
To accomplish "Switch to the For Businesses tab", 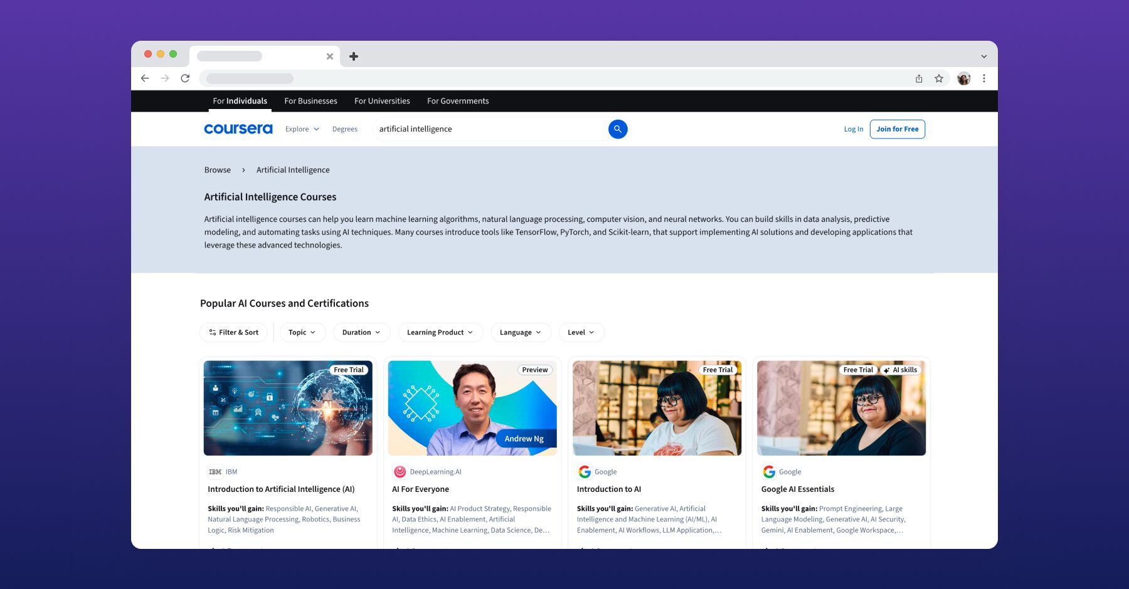I will [x=310, y=101].
